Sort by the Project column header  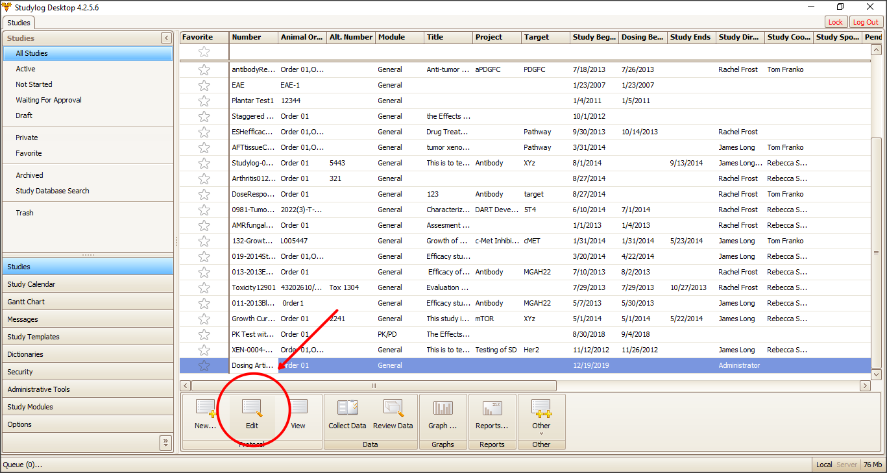tap(497, 37)
